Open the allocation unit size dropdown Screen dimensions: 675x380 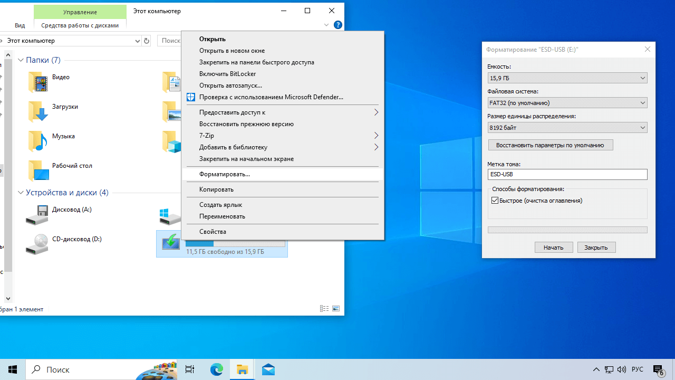(x=567, y=128)
